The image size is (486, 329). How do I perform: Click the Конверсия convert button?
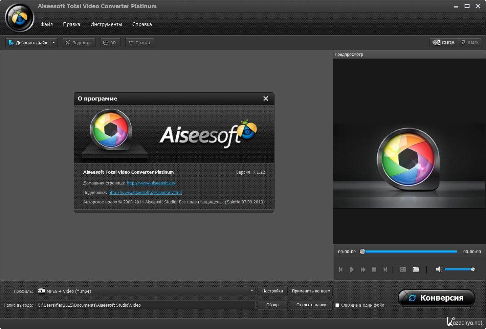tap(437, 298)
